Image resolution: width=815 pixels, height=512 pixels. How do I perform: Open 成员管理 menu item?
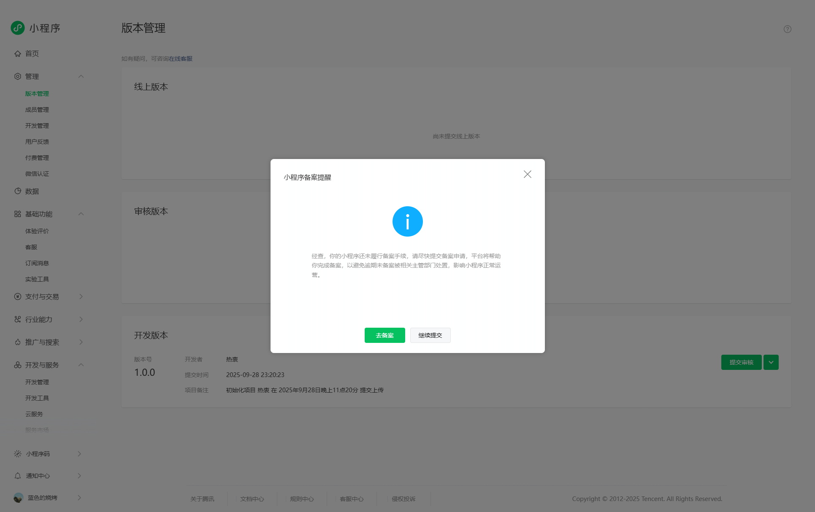pos(37,110)
